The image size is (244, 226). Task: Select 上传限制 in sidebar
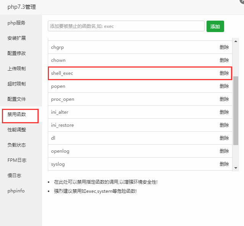point(16,69)
